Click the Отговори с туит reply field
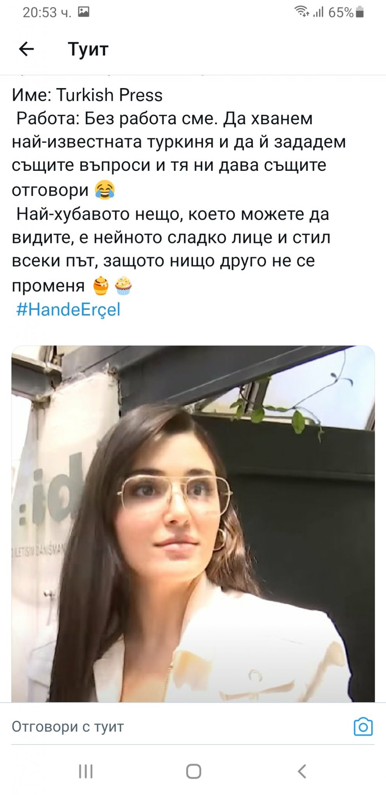 pyautogui.click(x=178, y=727)
